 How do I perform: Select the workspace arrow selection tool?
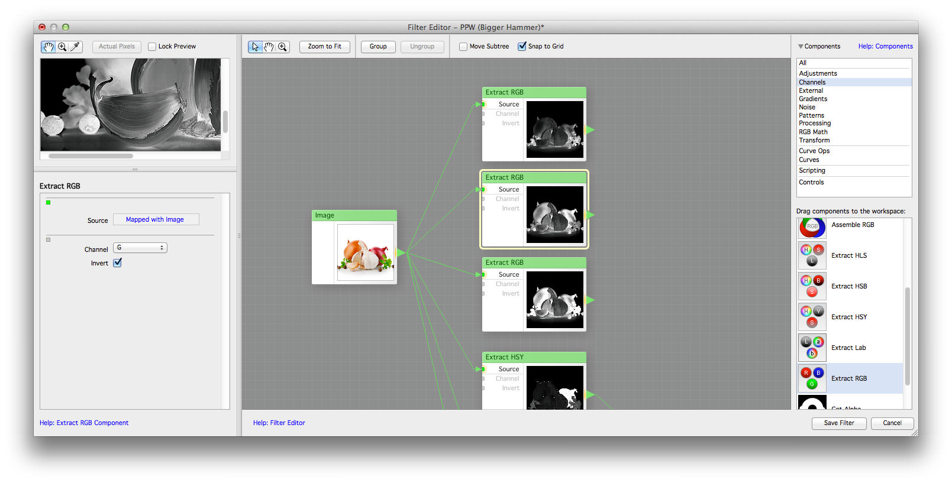[255, 47]
